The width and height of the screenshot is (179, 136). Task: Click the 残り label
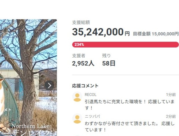106,56
